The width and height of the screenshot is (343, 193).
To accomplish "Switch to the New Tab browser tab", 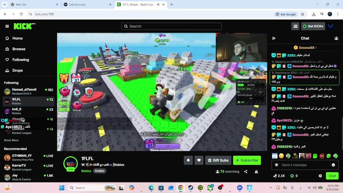I will tap(35, 5).
